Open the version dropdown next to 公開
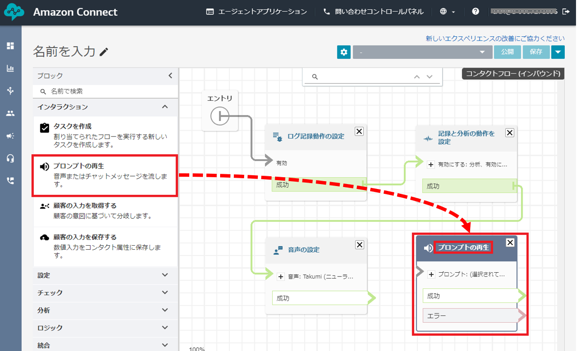577x351 pixels. tap(423, 52)
